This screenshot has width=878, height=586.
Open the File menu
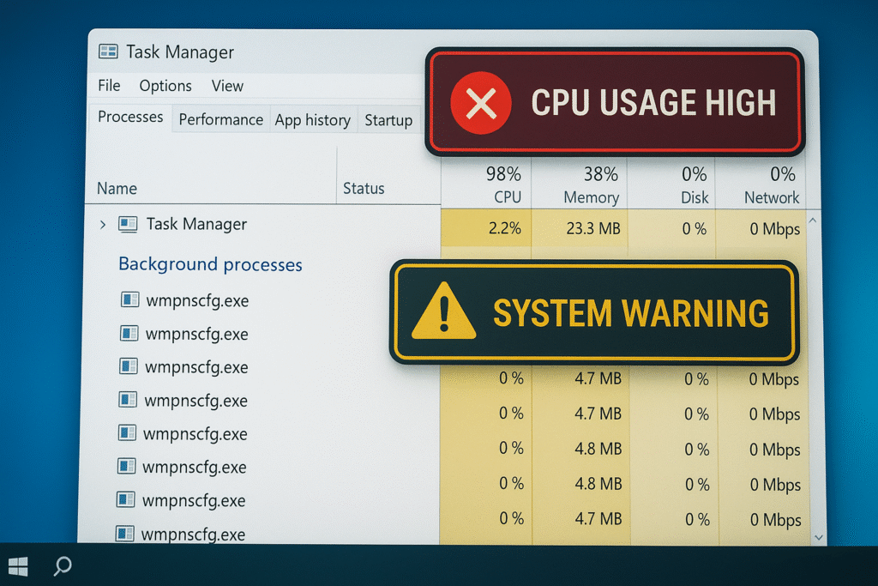(109, 86)
